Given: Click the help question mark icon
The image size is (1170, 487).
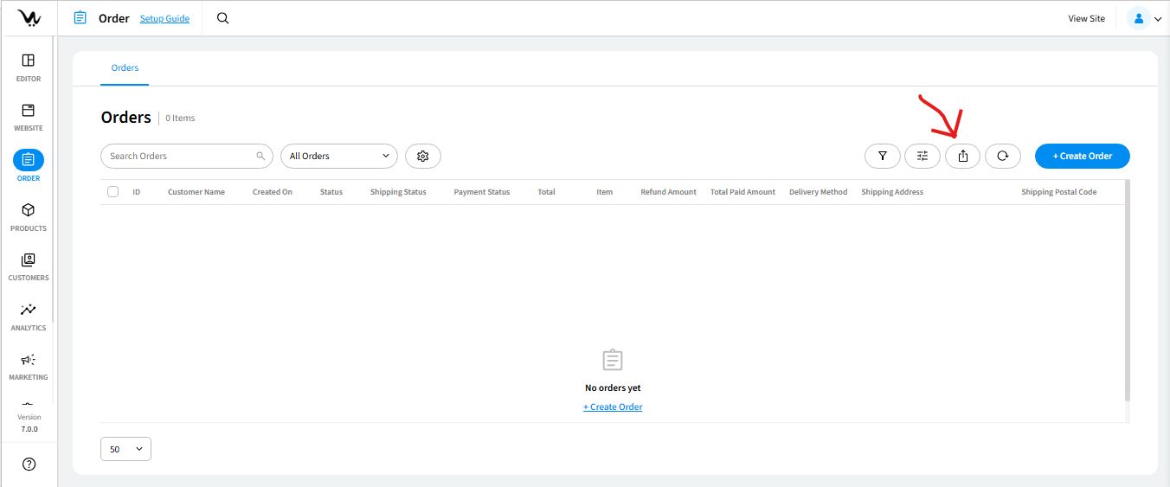Looking at the screenshot, I should tap(29, 465).
